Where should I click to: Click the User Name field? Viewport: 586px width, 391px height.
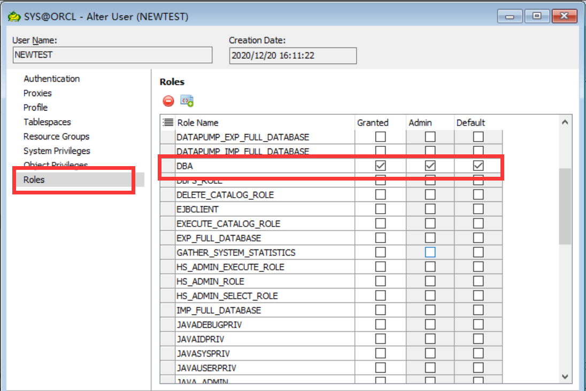pyautogui.click(x=112, y=55)
